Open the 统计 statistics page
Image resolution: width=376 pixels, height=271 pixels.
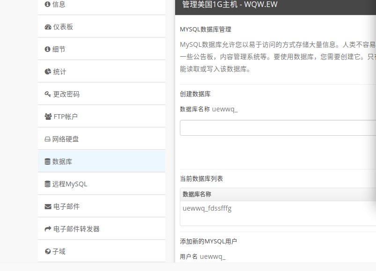pos(102,72)
